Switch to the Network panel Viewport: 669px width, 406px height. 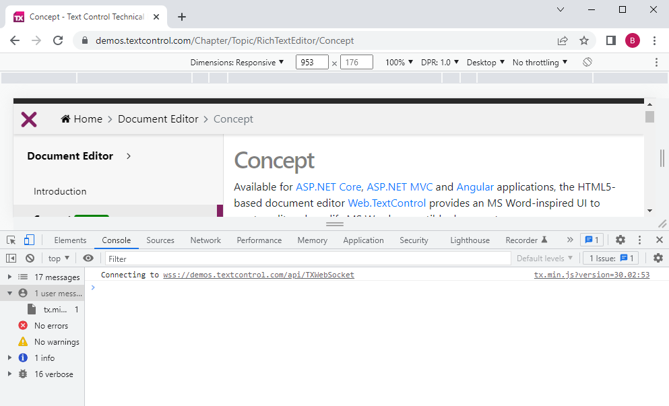(x=205, y=240)
